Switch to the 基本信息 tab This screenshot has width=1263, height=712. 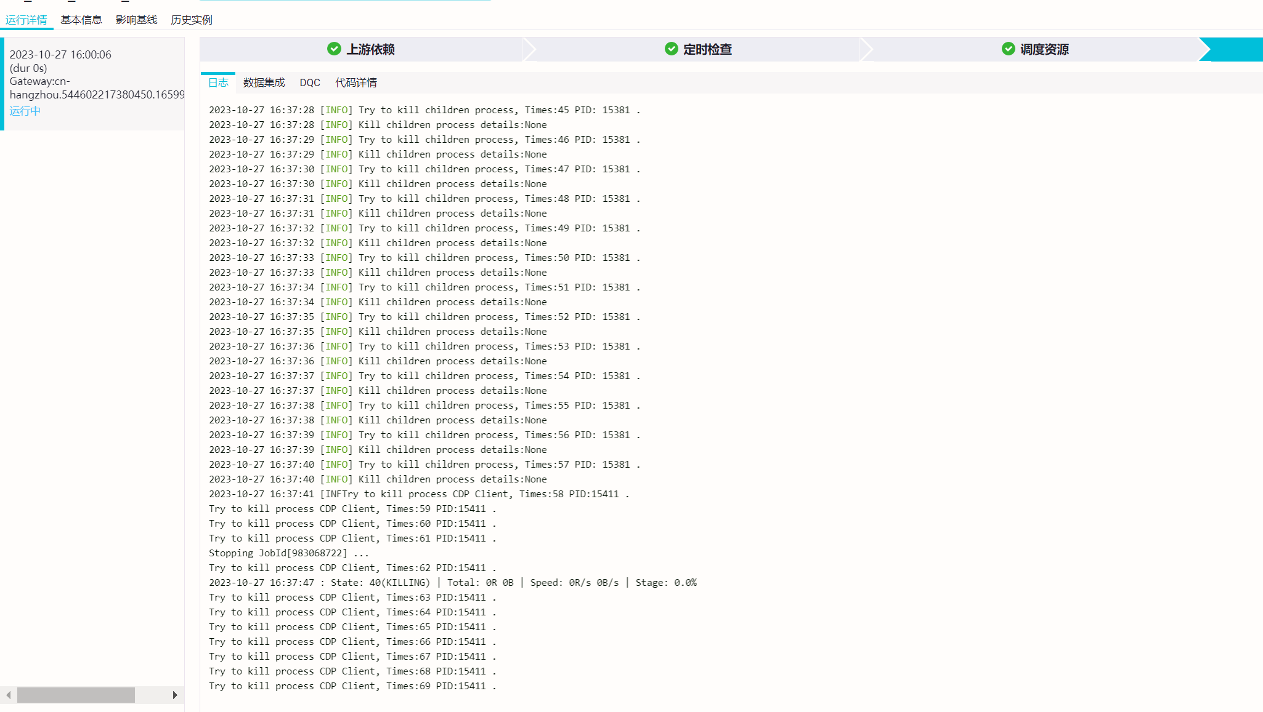(x=81, y=20)
